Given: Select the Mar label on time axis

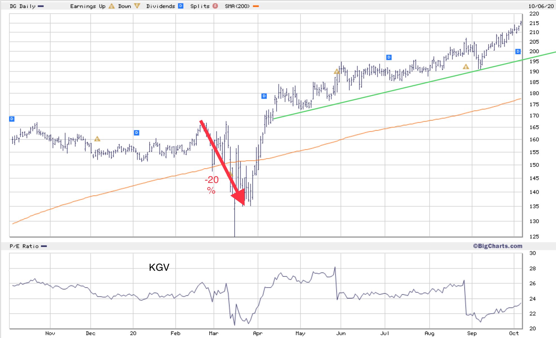Looking at the screenshot, I should click(x=213, y=333).
